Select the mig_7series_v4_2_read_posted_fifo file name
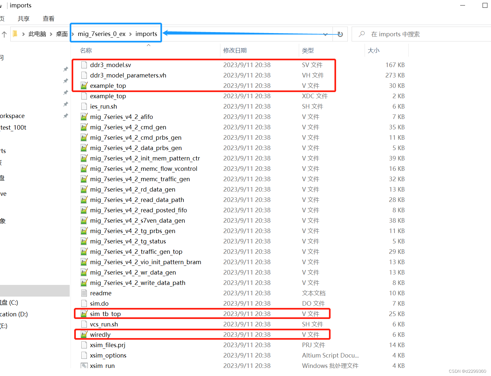 click(x=138, y=210)
